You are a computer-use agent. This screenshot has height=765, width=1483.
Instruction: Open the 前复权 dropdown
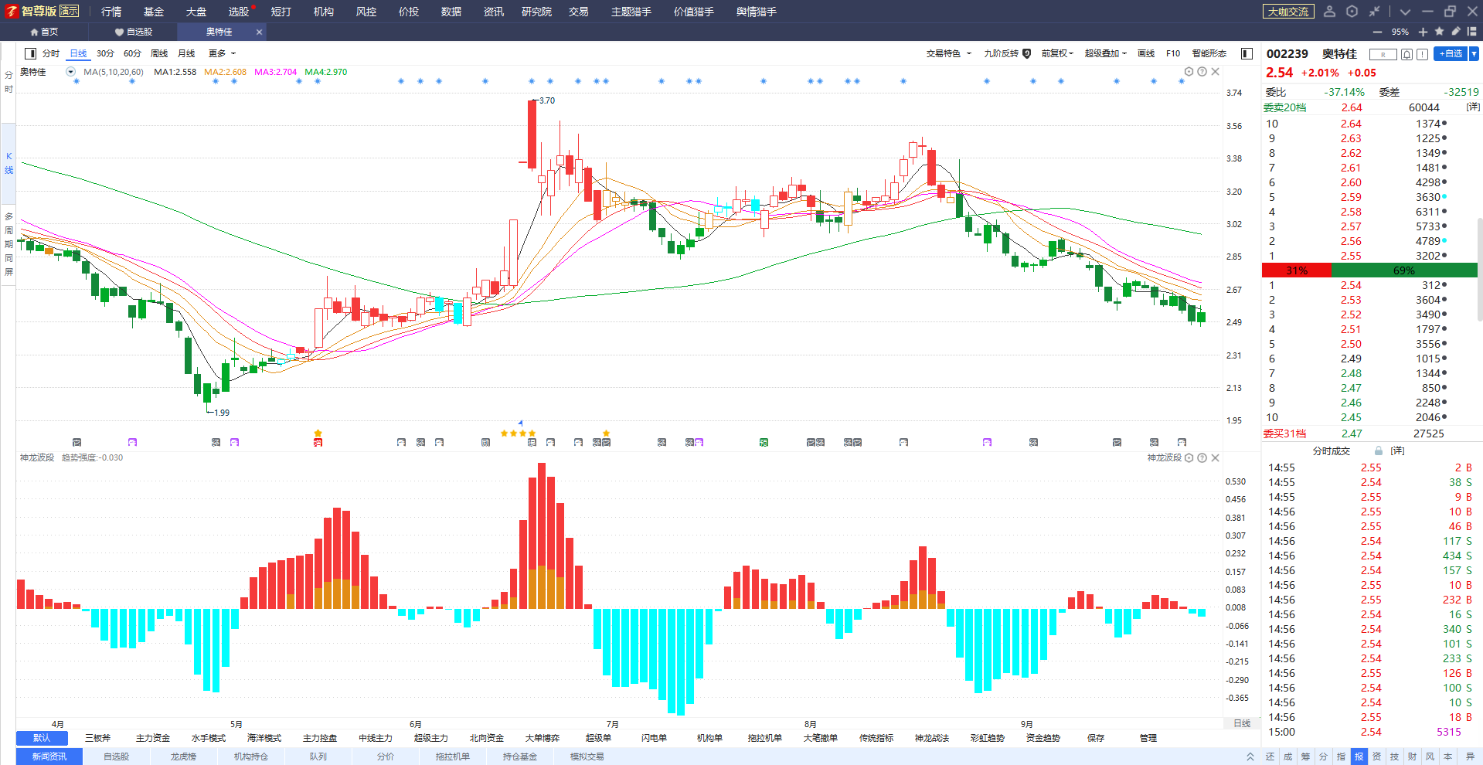(x=1057, y=53)
